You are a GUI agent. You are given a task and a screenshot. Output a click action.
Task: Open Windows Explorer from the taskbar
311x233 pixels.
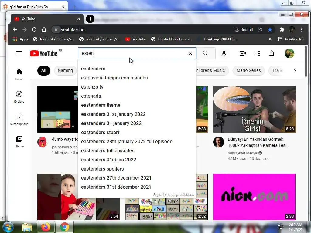[x=27, y=227]
